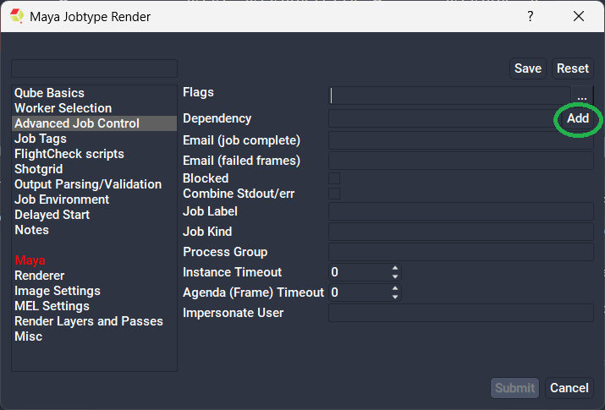
Task: Switch to the Renderer section
Action: pyautogui.click(x=39, y=276)
